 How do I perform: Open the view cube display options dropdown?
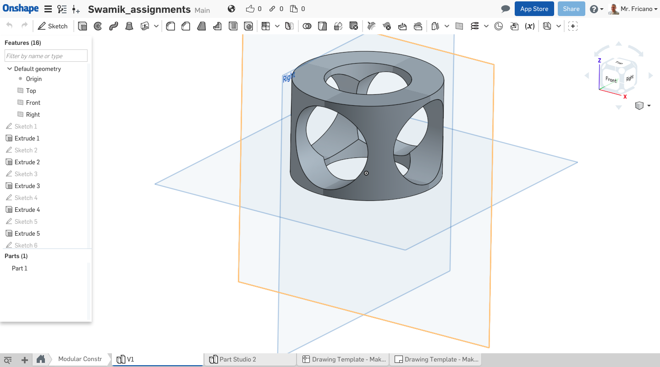pyautogui.click(x=643, y=106)
